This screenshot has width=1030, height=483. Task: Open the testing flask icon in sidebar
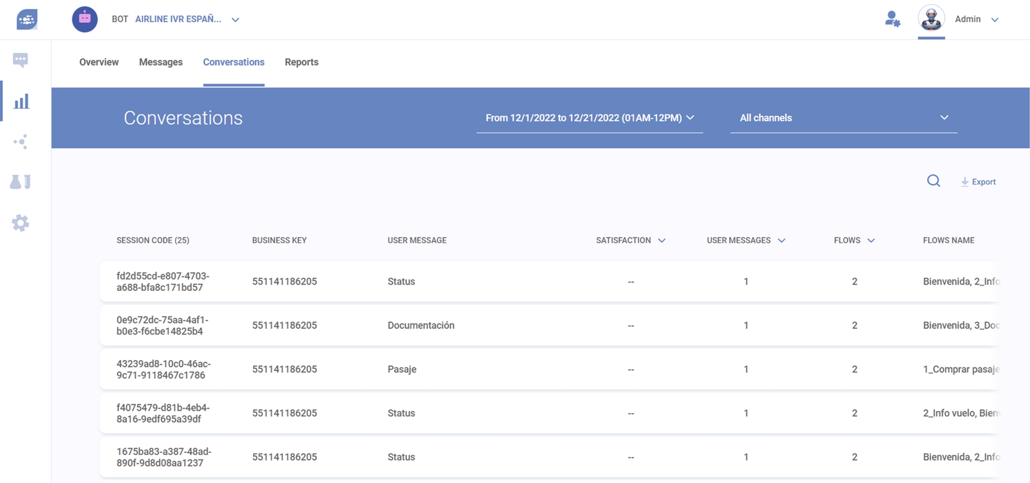(21, 182)
